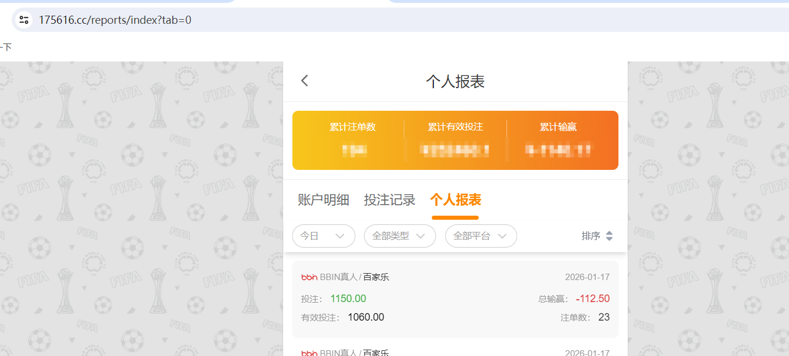This screenshot has height=356, width=789.
Task: Open the 今日 date filter dropdown
Action: (x=323, y=236)
